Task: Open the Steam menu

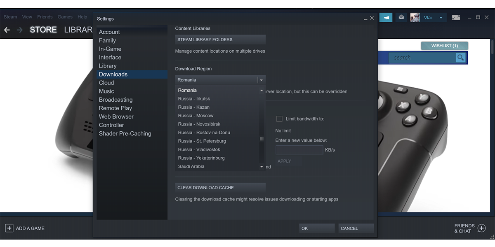Action: [x=10, y=16]
